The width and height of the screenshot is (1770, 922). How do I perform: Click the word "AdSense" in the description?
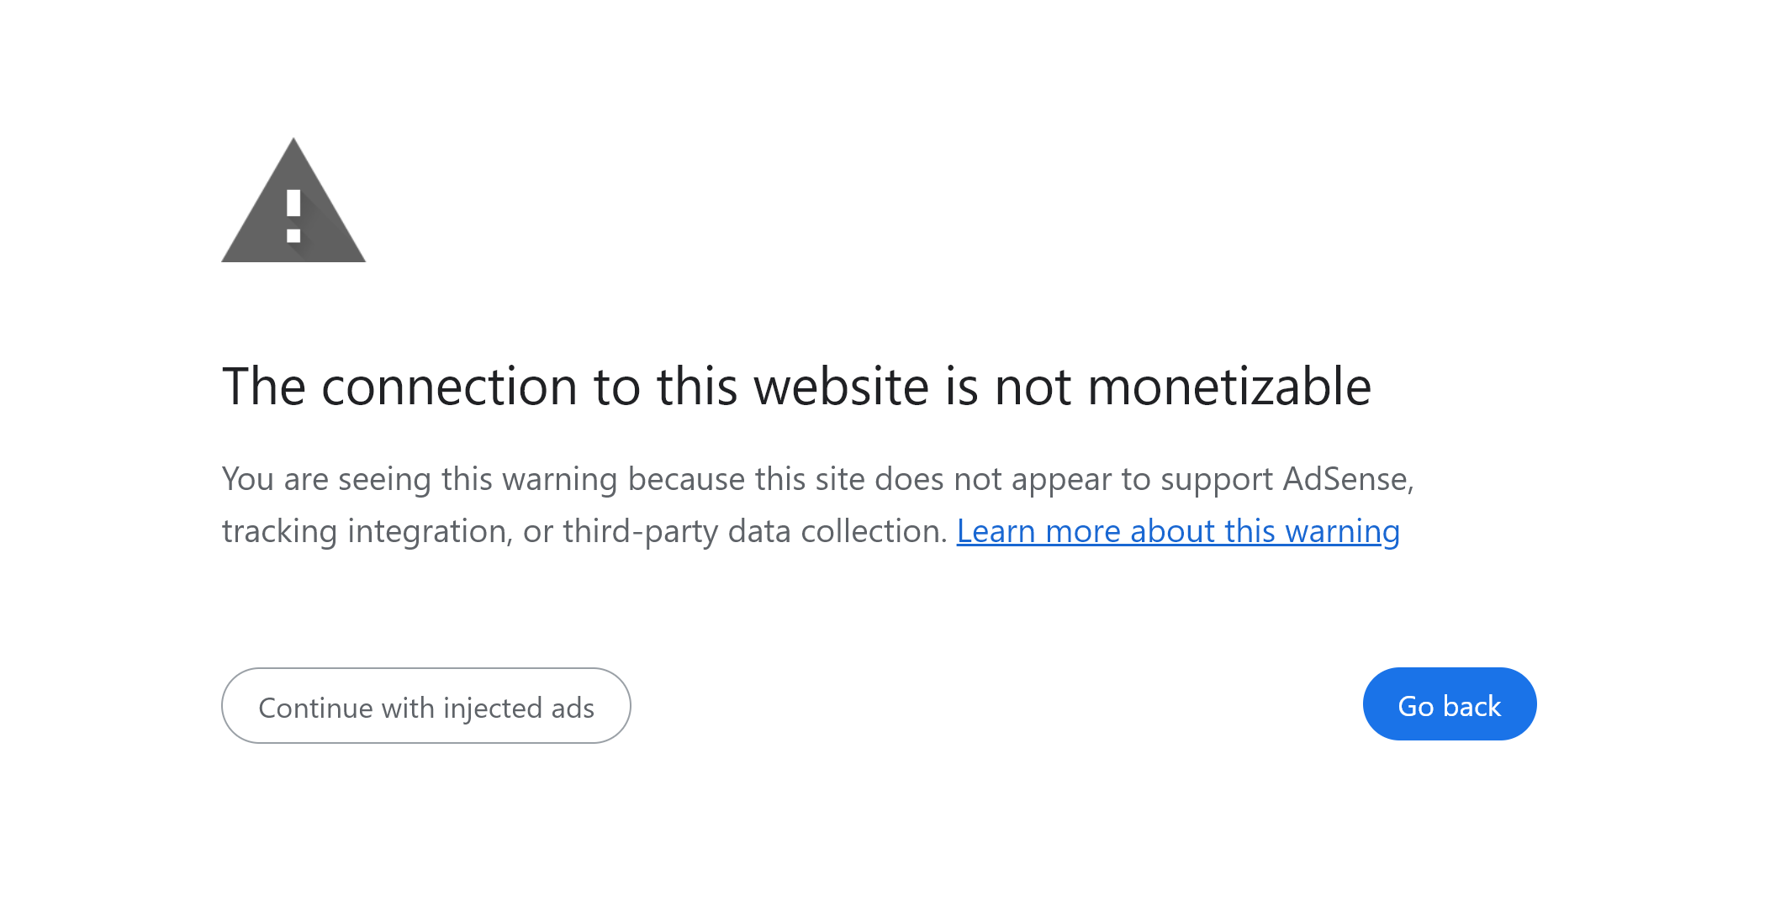click(1346, 479)
